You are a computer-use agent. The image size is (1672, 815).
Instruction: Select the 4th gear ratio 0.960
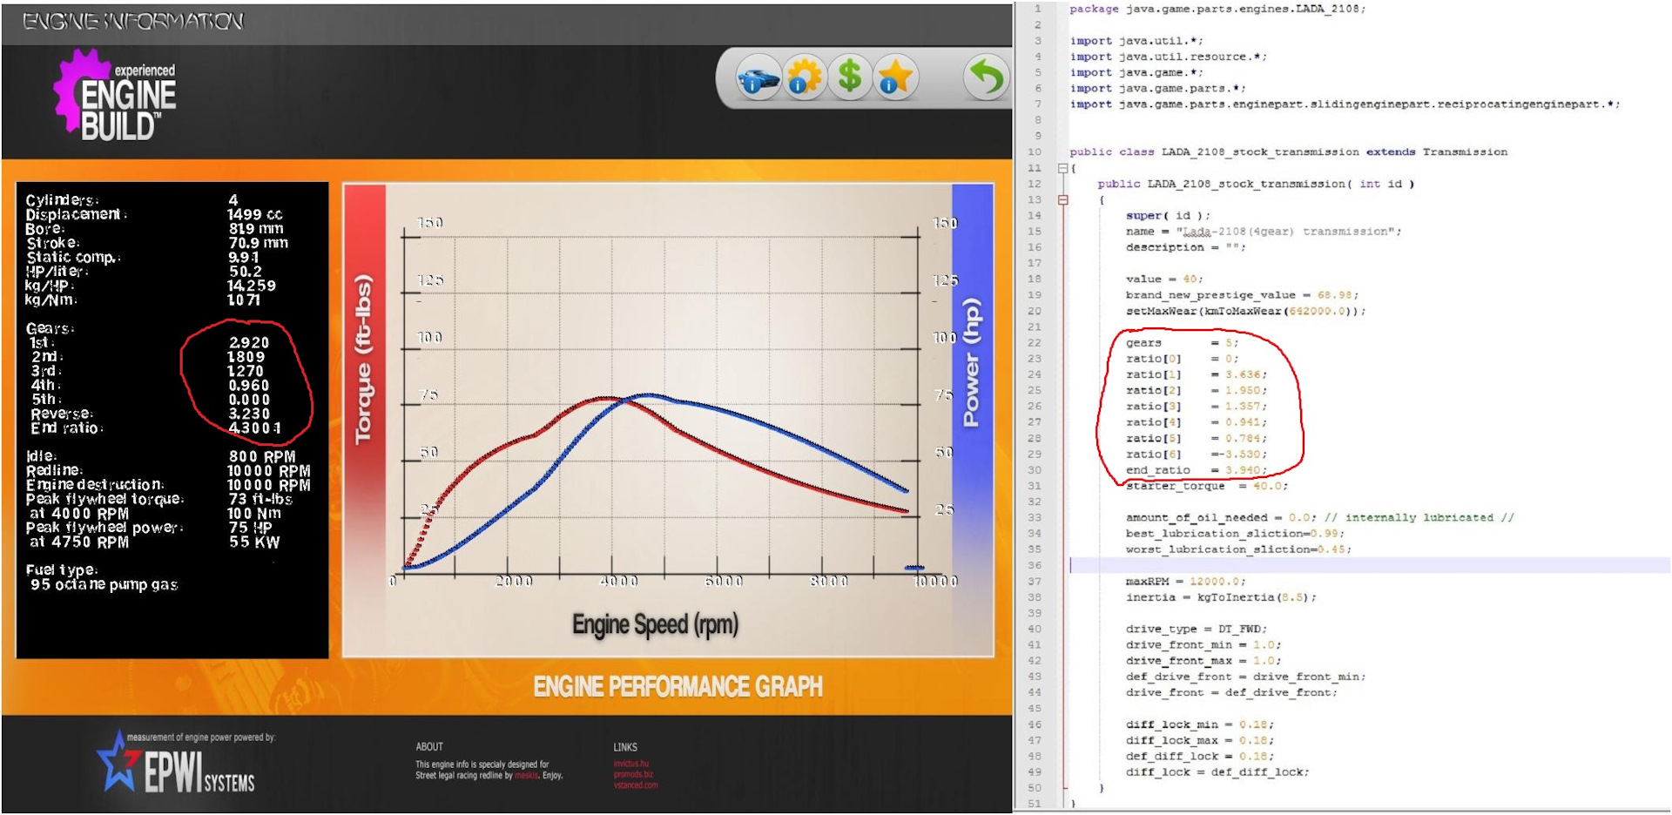click(x=249, y=385)
